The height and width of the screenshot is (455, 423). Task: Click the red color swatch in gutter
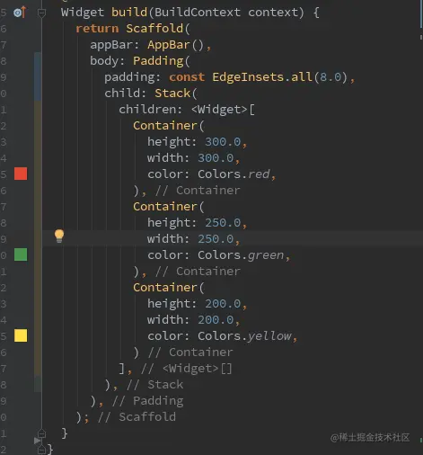21,174
